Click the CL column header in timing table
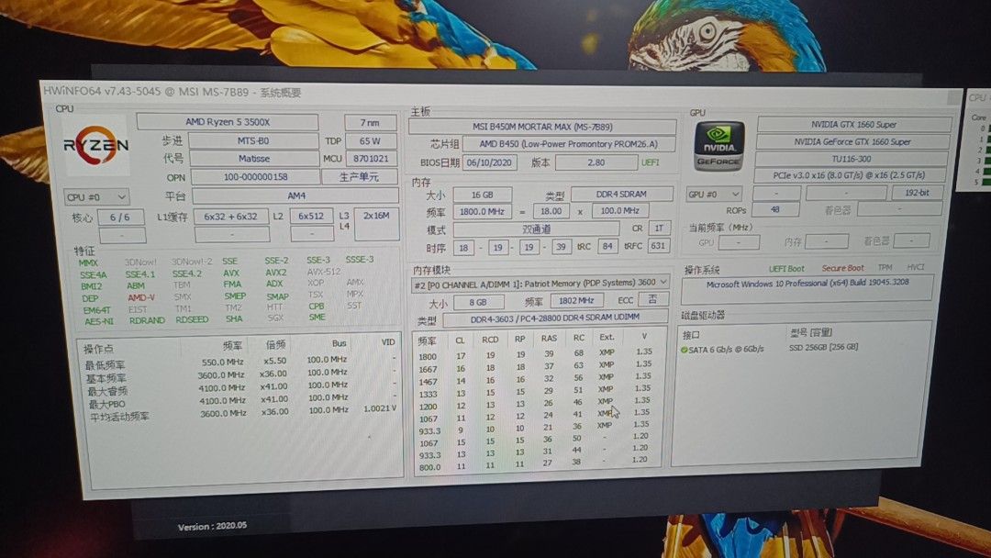 click(x=460, y=340)
